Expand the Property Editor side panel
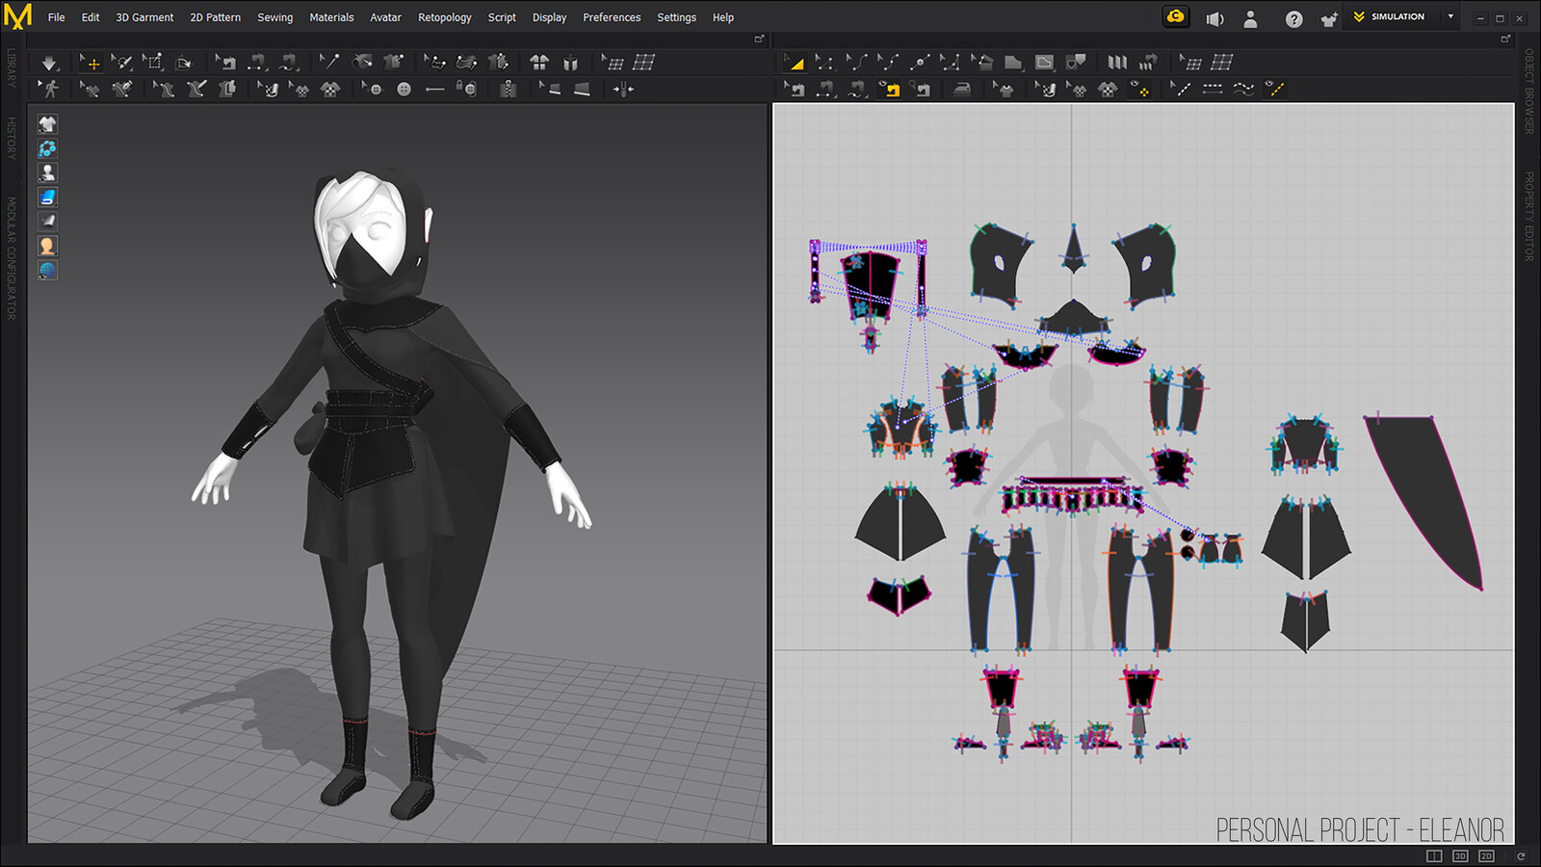The image size is (1541, 867). tap(1528, 216)
